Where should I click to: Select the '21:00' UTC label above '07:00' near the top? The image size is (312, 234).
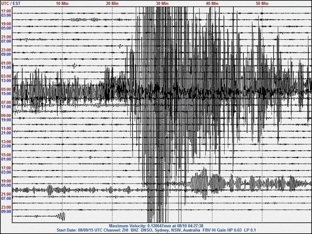6,37
